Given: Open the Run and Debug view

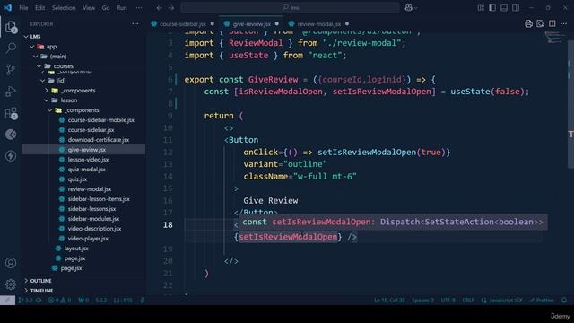Looking at the screenshot, I should (x=11, y=92).
